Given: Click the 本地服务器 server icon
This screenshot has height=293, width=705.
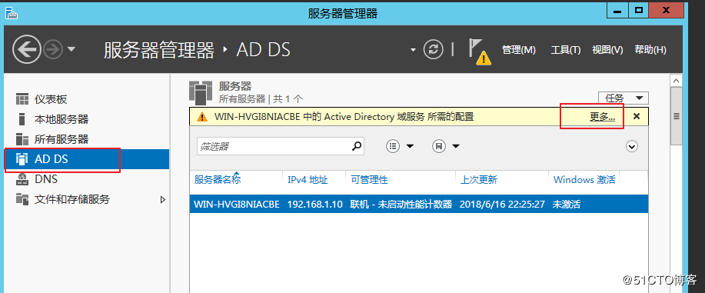Looking at the screenshot, I should pyautogui.click(x=22, y=119).
